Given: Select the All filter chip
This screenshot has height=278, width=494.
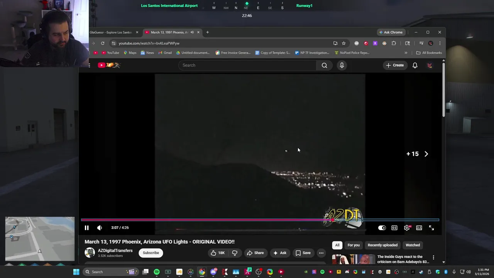Looking at the screenshot, I should [x=337, y=245].
